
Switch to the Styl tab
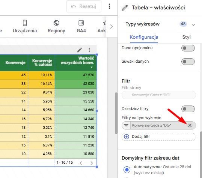coord(186,37)
